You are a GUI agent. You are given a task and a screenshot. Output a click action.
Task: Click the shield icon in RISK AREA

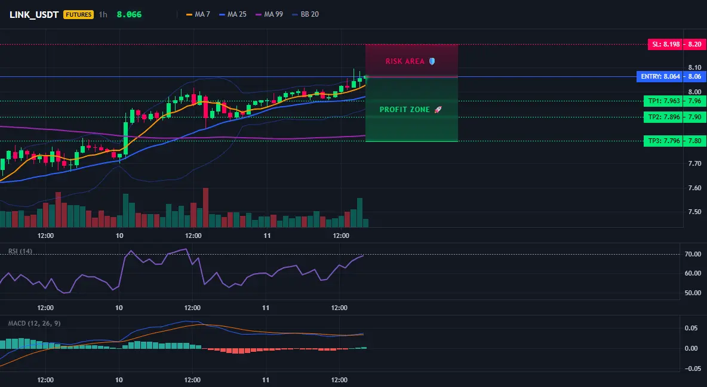point(432,61)
